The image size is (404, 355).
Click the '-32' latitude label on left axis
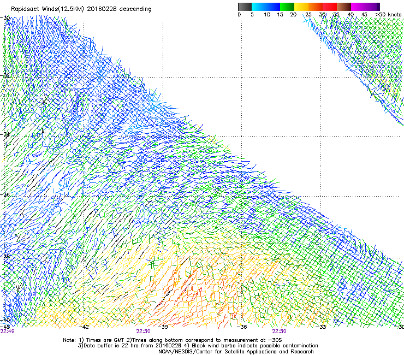point(5,76)
